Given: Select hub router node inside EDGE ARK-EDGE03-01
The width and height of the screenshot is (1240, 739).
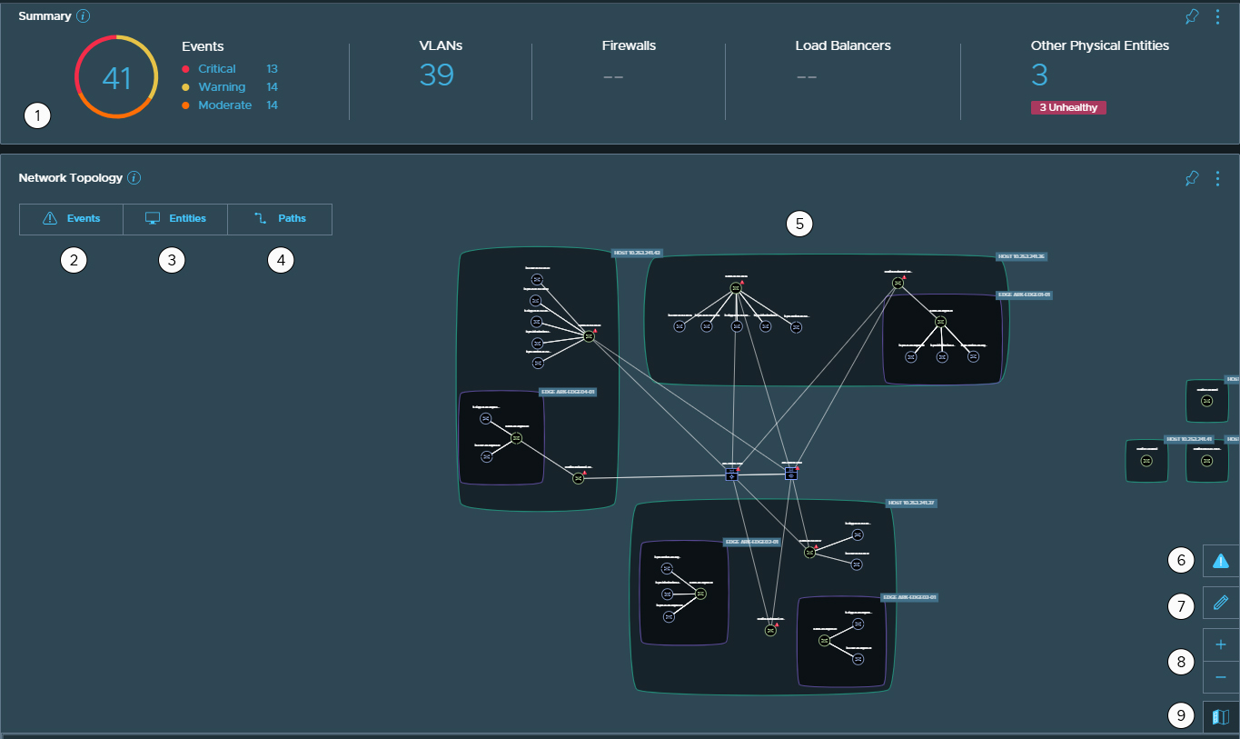Looking at the screenshot, I should (x=824, y=640).
